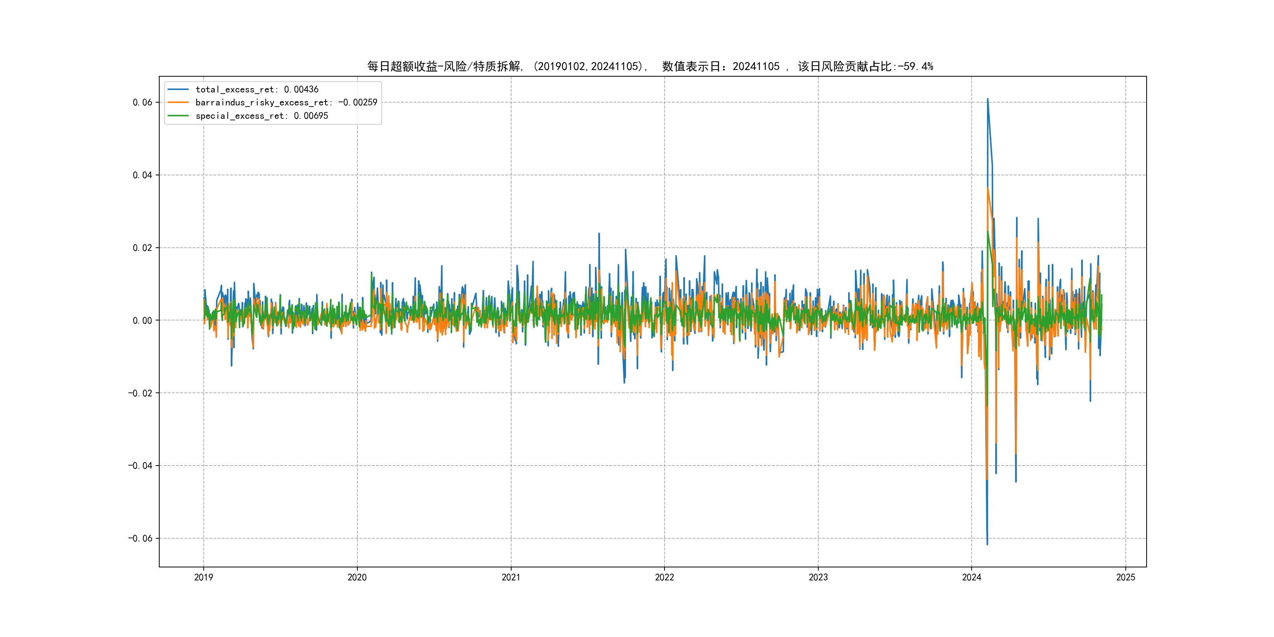Click the 2025 x-axis tick label

[x=1126, y=577]
